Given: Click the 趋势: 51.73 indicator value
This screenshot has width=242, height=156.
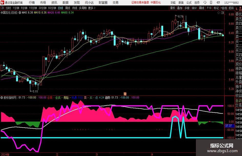Looking at the screenshot, I should click(111, 98).
